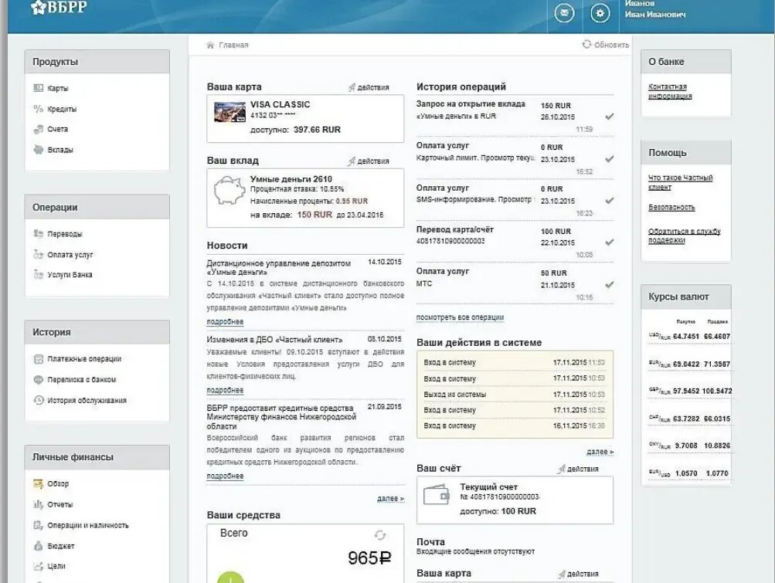Open Что такое Частный клиент link
The height and width of the screenshot is (583, 775).
[x=680, y=182]
